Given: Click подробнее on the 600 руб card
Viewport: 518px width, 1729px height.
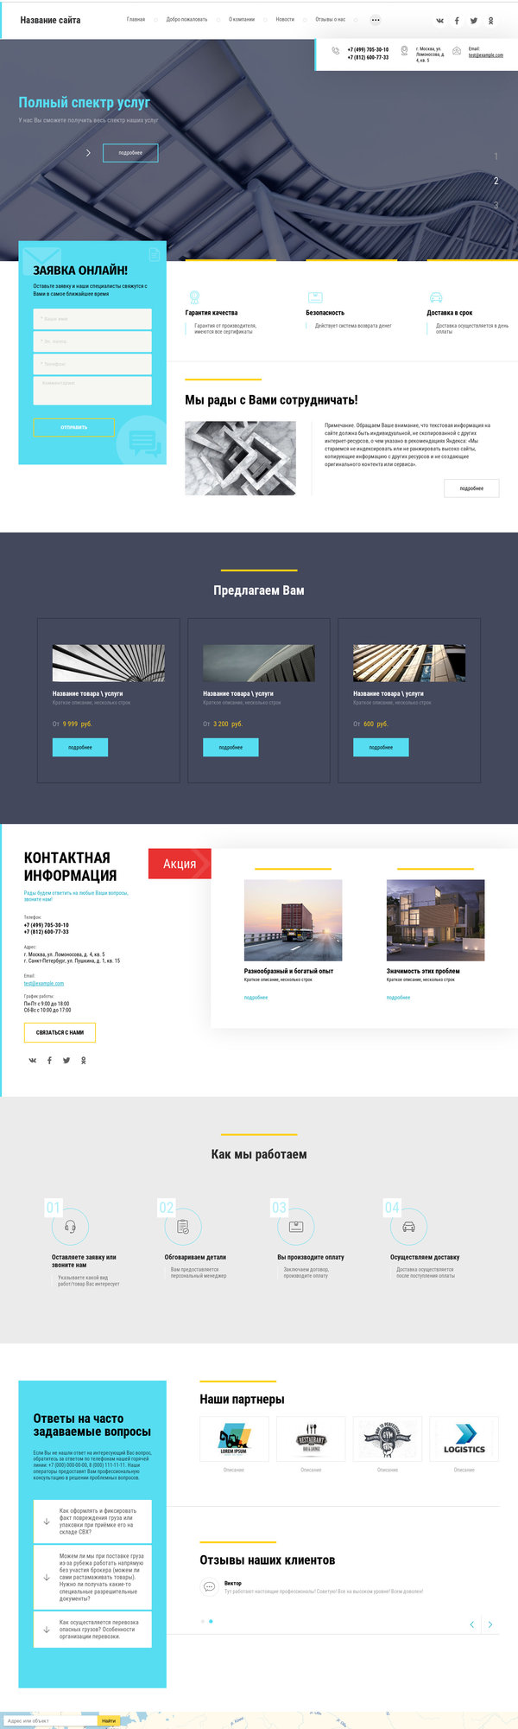Looking at the screenshot, I should pyautogui.click(x=381, y=747).
